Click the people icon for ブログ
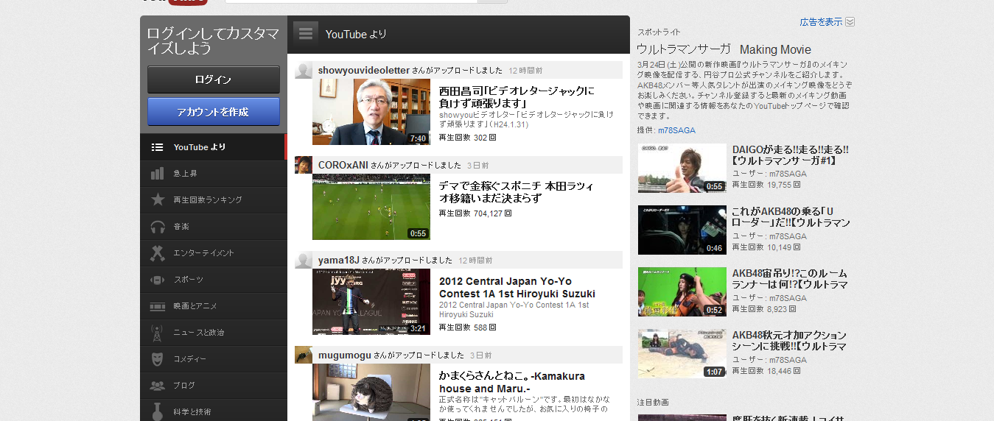Viewport: 994px width, 421px height. coord(157,386)
